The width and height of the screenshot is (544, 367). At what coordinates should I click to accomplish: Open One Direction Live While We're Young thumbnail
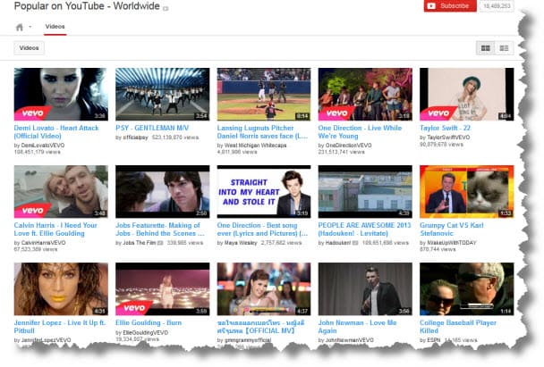pyautogui.click(x=365, y=94)
